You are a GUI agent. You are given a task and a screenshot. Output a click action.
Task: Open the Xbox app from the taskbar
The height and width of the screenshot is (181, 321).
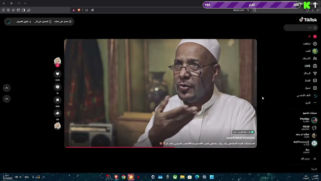175,177
